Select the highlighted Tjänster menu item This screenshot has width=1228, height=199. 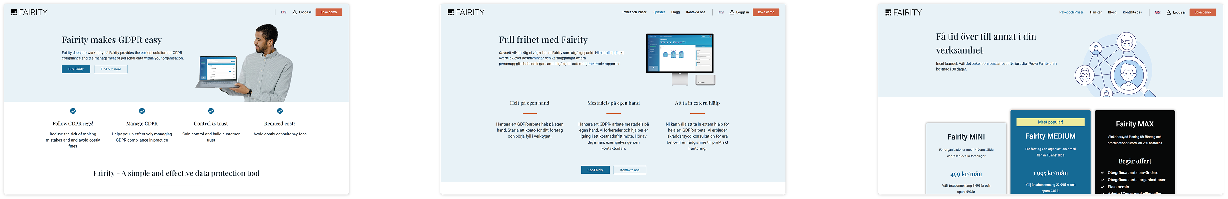tap(659, 12)
